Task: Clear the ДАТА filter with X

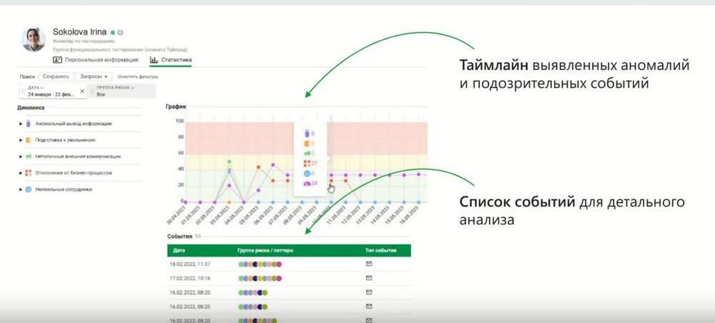Action: click(x=82, y=91)
